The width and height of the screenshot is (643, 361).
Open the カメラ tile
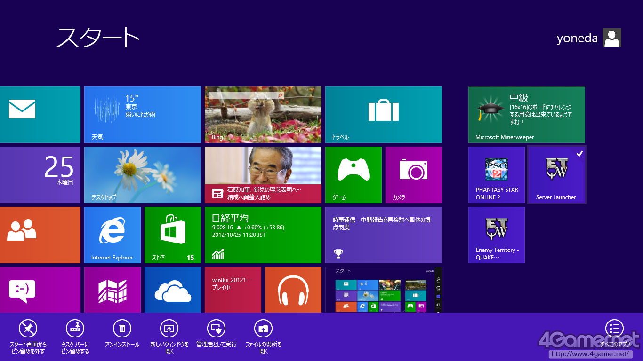click(414, 175)
